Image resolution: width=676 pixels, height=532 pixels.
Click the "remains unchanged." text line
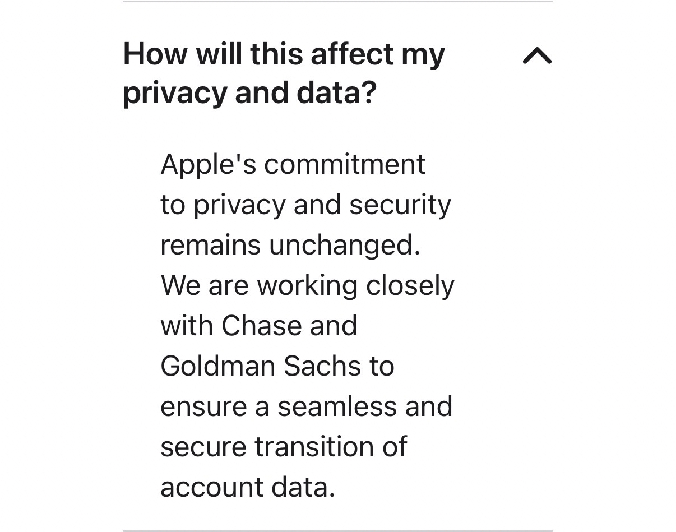click(290, 245)
